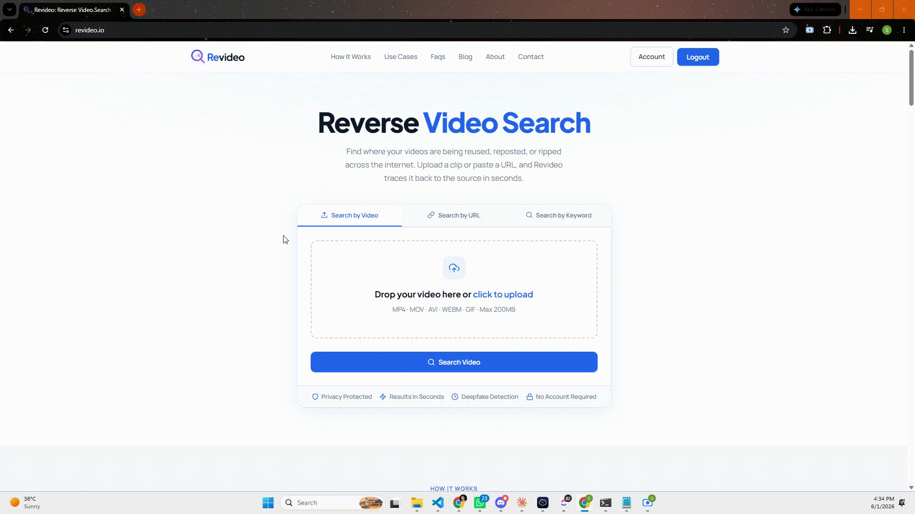Open the media controls music-note icon
The image size is (915, 514).
(870, 30)
